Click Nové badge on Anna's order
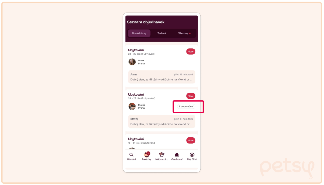Viewport: 324px width, 185px height. coord(191,51)
